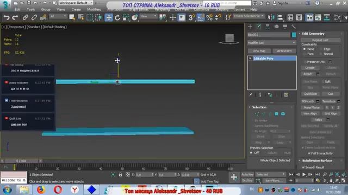Toggle the Full Interactivity checkbox
This screenshot has height=195, width=348.
pyautogui.click(x=309, y=153)
